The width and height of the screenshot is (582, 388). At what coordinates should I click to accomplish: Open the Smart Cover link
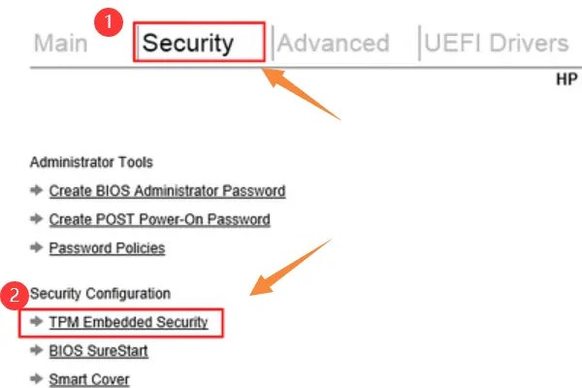[x=89, y=379]
